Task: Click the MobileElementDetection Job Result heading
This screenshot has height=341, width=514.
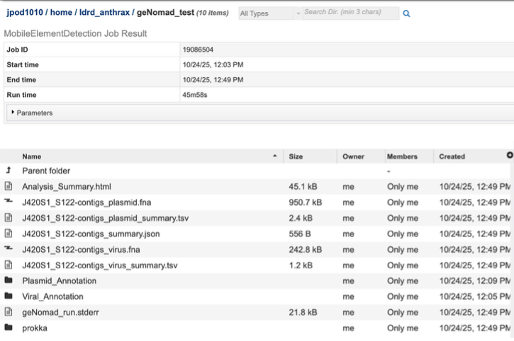Action: click(x=75, y=33)
